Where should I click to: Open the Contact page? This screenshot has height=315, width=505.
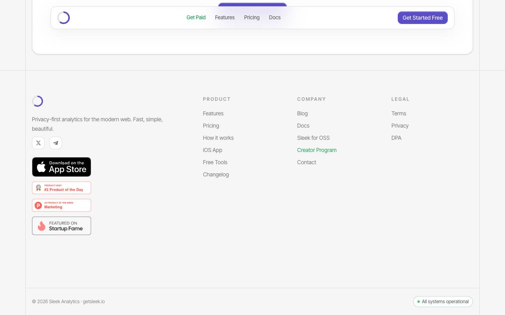(307, 162)
